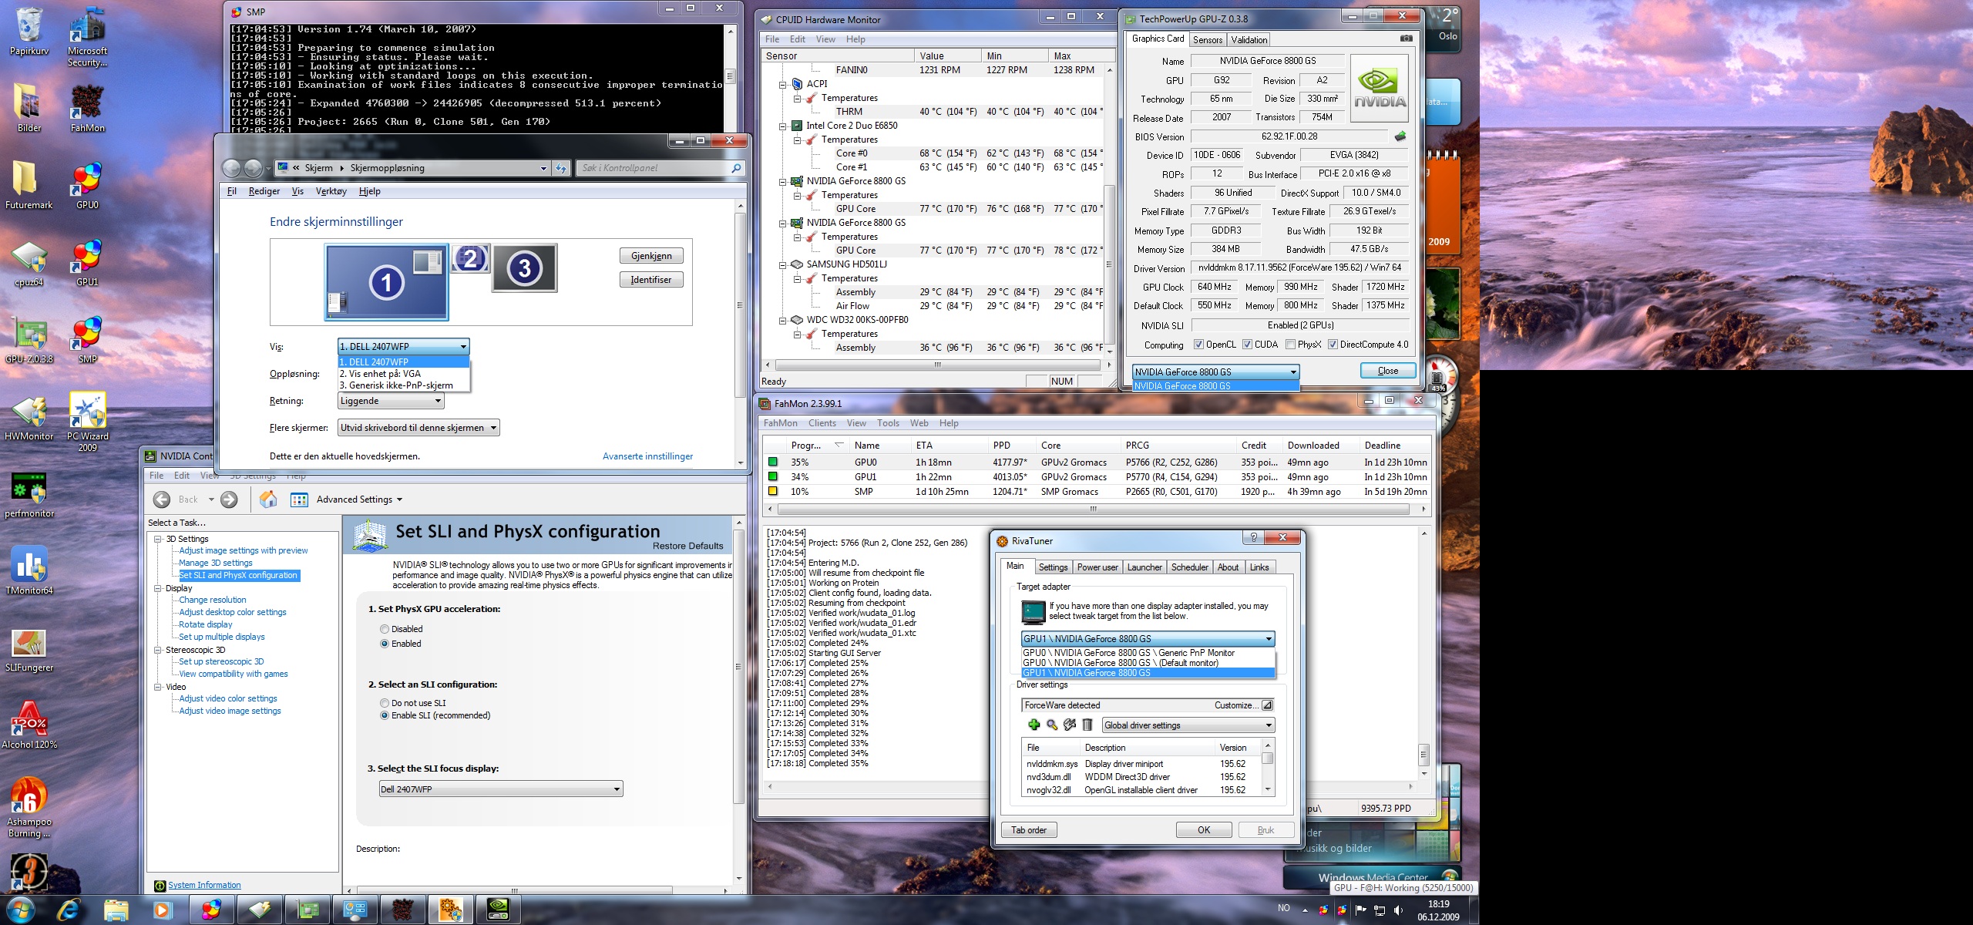Open Retning Liggende dropdown
The width and height of the screenshot is (1973, 925).
[x=391, y=401]
